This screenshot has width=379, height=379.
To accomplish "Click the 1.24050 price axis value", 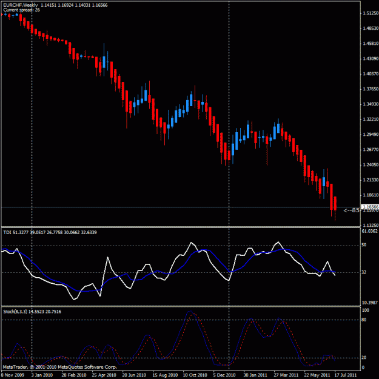I will pos(371,165).
